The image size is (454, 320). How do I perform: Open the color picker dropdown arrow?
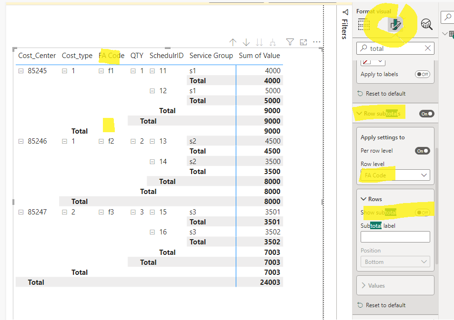click(380, 61)
